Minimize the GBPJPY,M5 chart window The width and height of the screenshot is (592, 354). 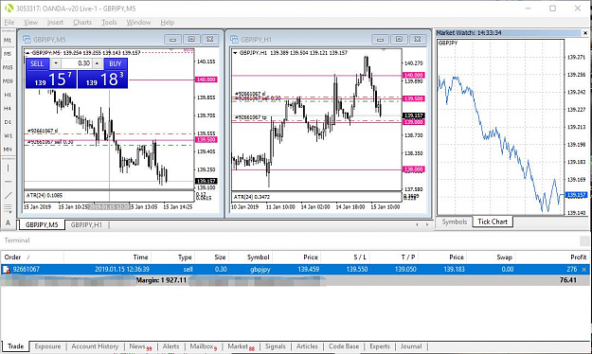172,39
